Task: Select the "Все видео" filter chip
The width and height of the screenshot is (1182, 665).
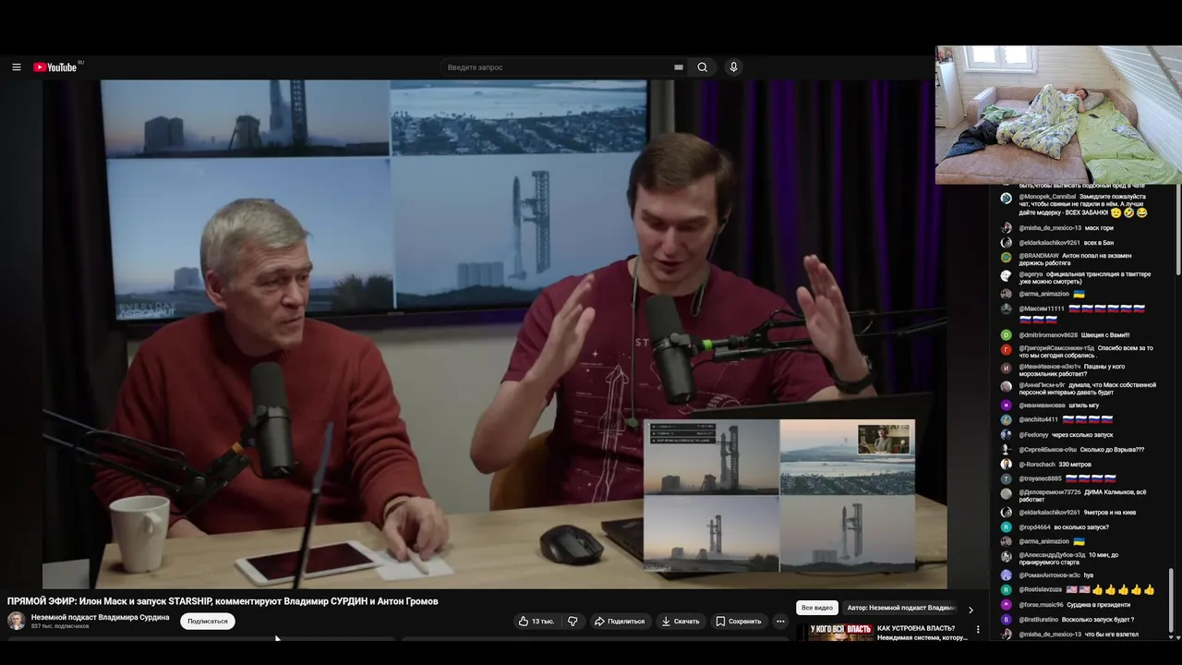Action: point(817,608)
